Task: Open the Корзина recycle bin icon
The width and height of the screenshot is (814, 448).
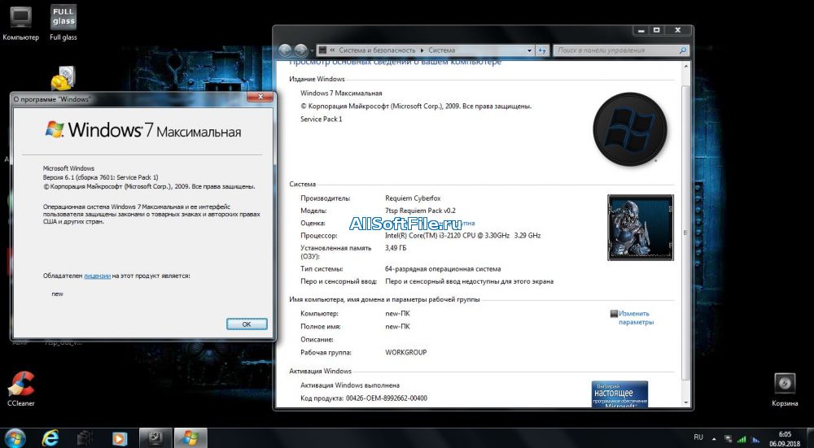Action: click(x=785, y=386)
